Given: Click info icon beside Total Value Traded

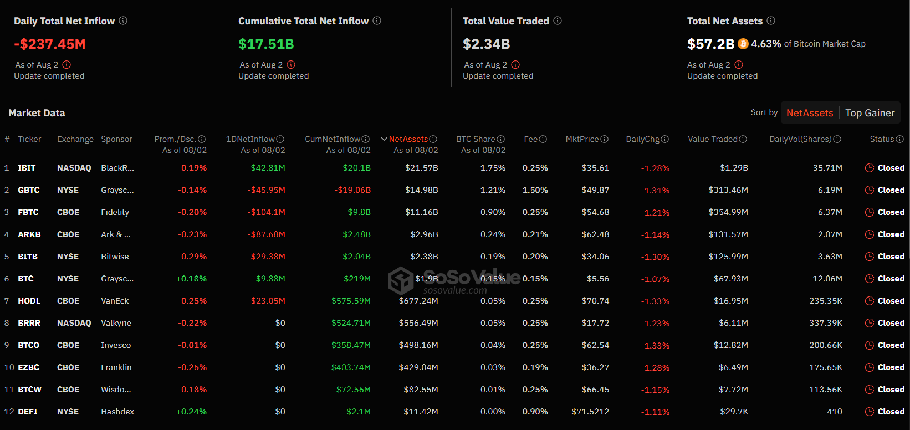Looking at the screenshot, I should click(x=558, y=21).
